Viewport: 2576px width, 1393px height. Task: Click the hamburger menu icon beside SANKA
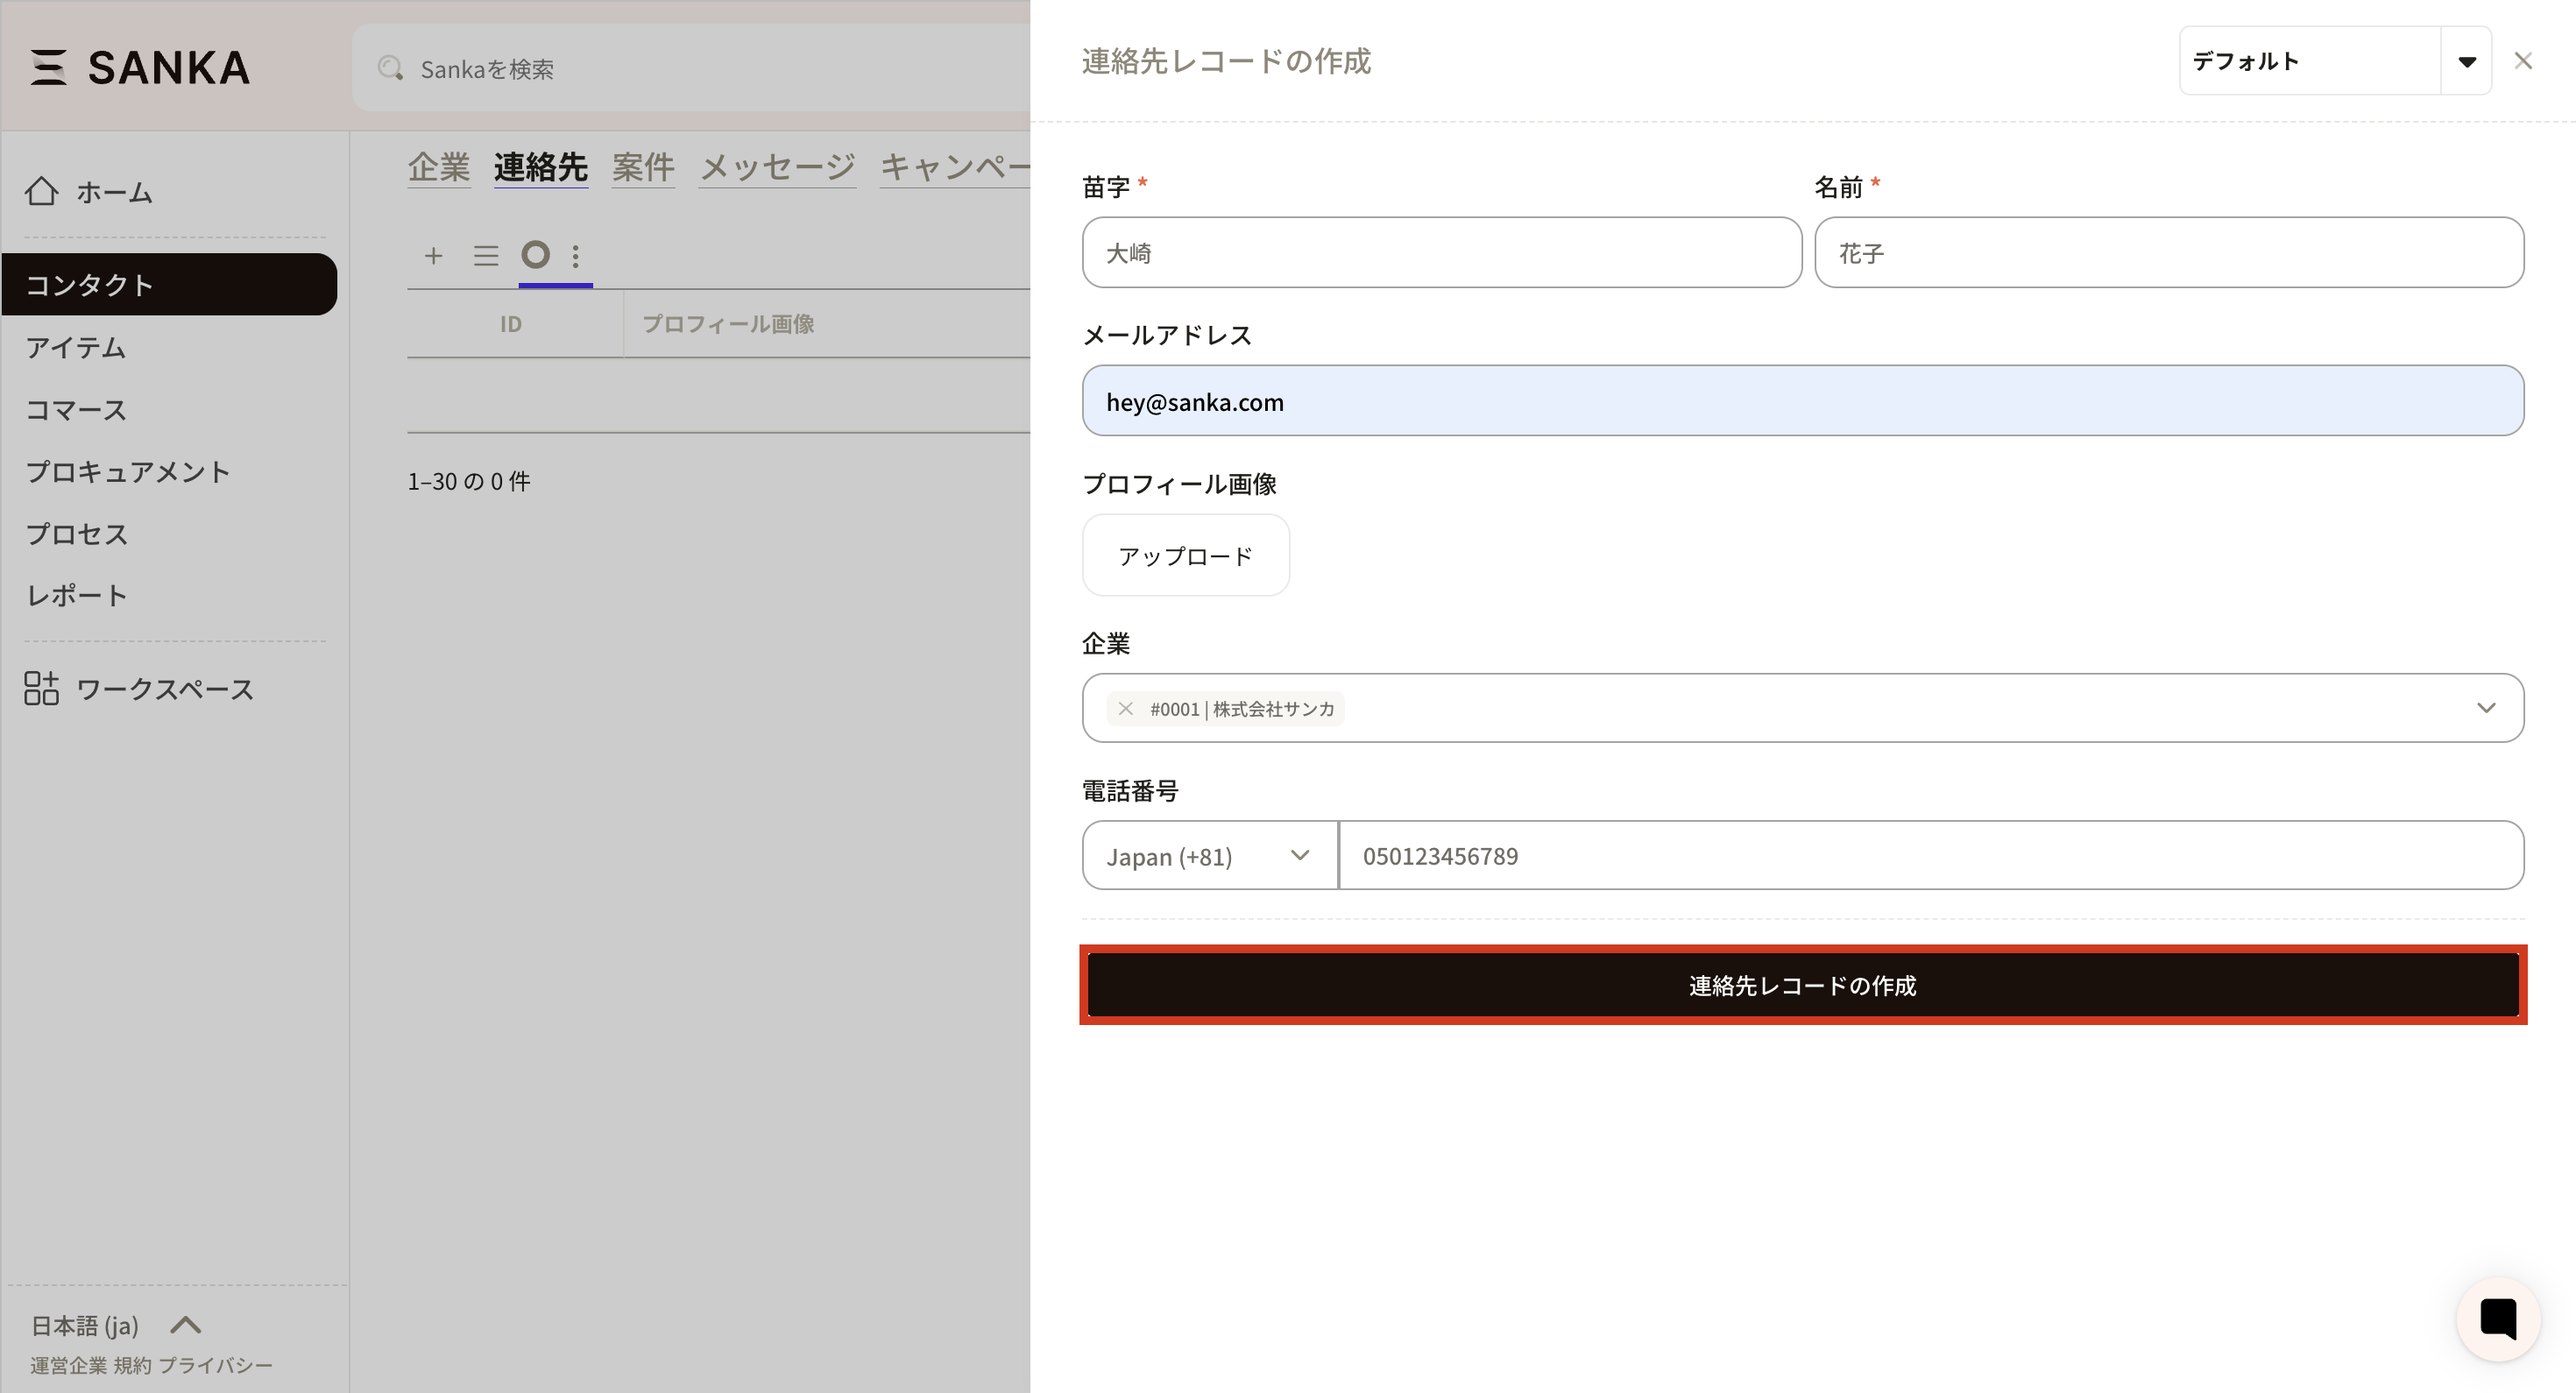[x=48, y=68]
